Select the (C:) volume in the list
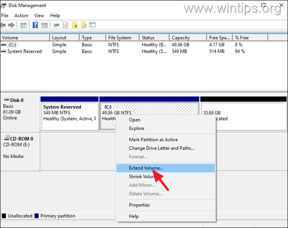Image resolution: width=288 pixels, height=228 pixels. point(12,45)
